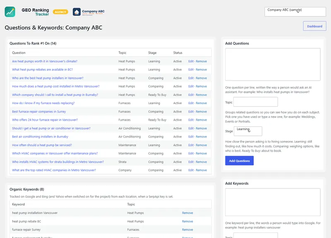
Task: Remove the 24 hour furnace repair question
Action: (201, 120)
